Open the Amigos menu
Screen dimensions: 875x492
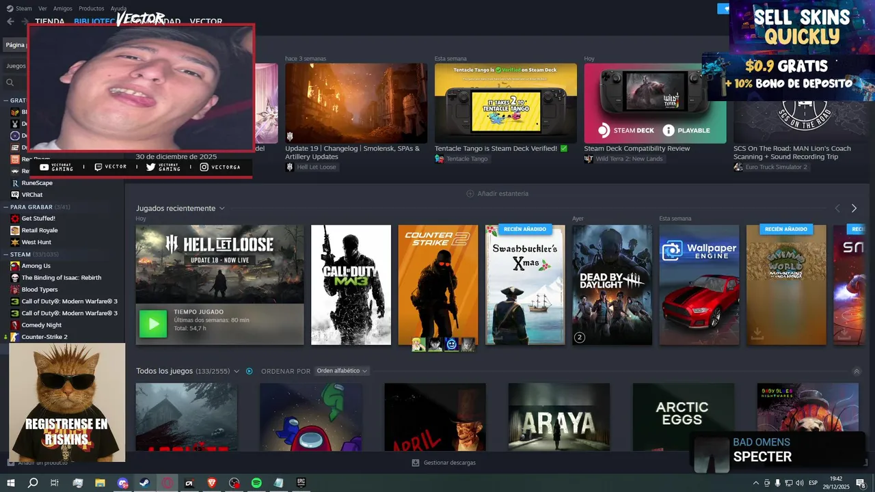tap(63, 8)
